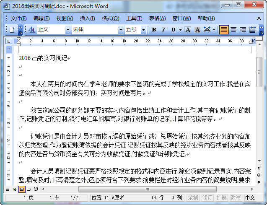Click the paragraph starting 记账凭证是由会计人员

pyautogui.click(x=135, y=145)
